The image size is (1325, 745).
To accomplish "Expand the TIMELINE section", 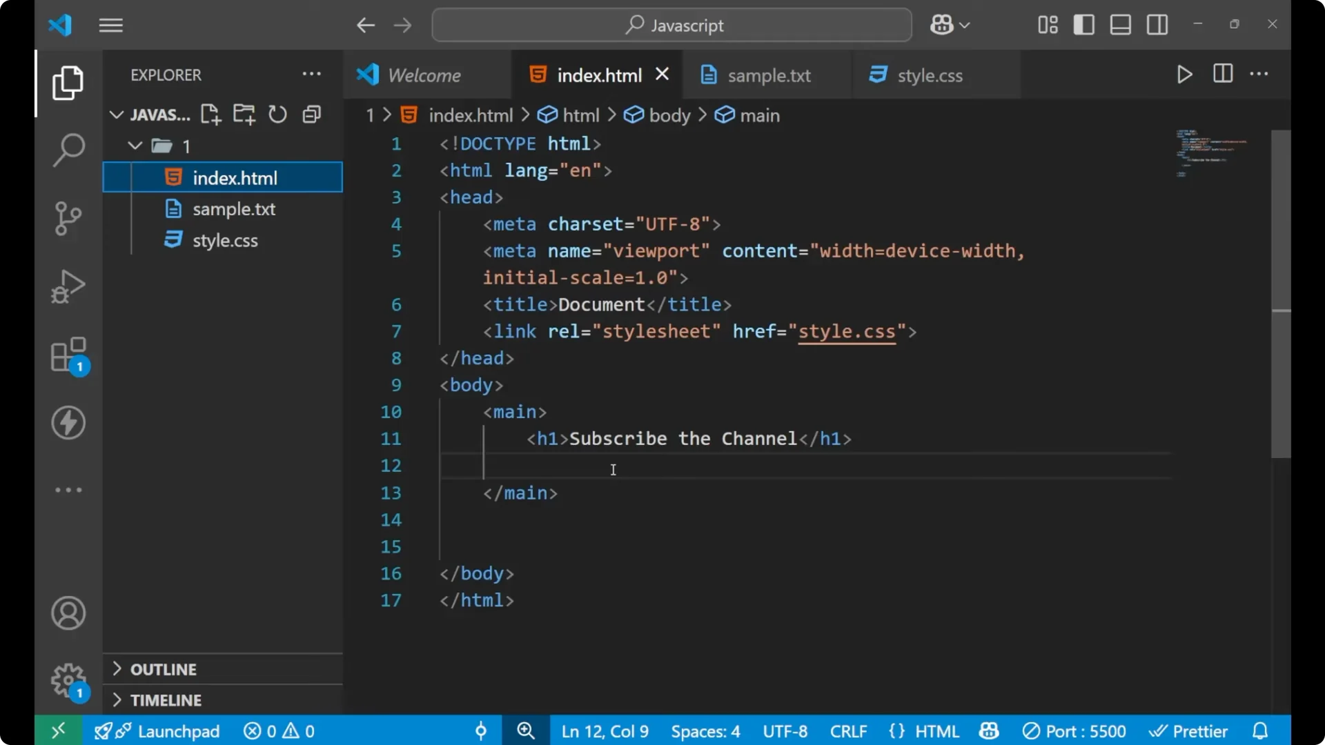I will [x=166, y=699].
